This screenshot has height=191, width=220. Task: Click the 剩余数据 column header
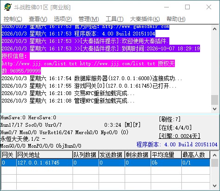coord(138,155)
